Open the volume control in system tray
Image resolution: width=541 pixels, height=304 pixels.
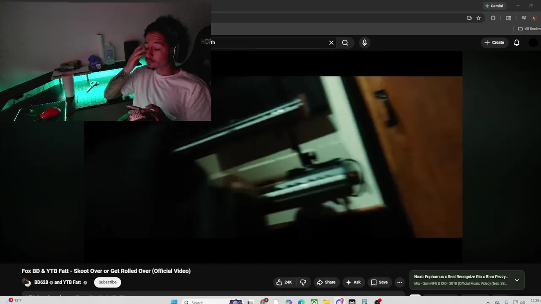click(523, 302)
